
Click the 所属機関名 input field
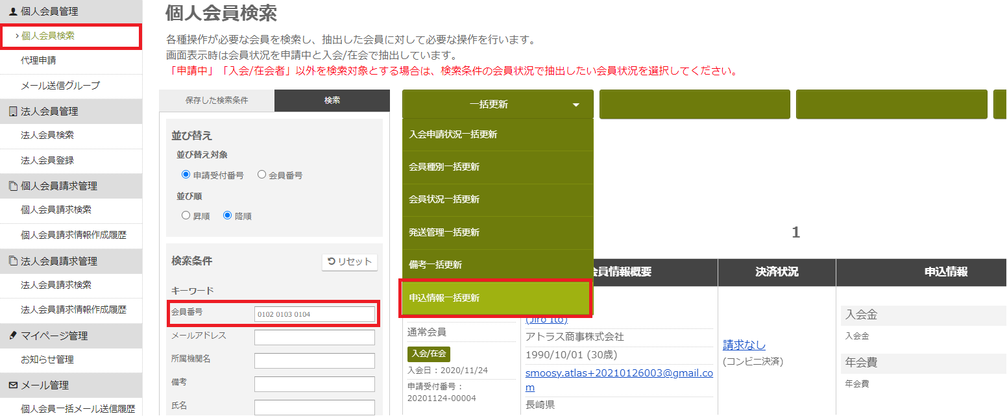[x=315, y=361]
